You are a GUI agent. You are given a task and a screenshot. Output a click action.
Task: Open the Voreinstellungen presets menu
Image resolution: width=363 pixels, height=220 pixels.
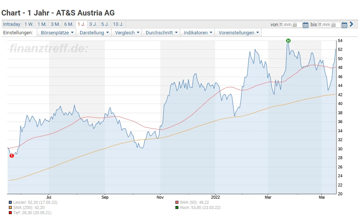pyautogui.click(x=239, y=32)
